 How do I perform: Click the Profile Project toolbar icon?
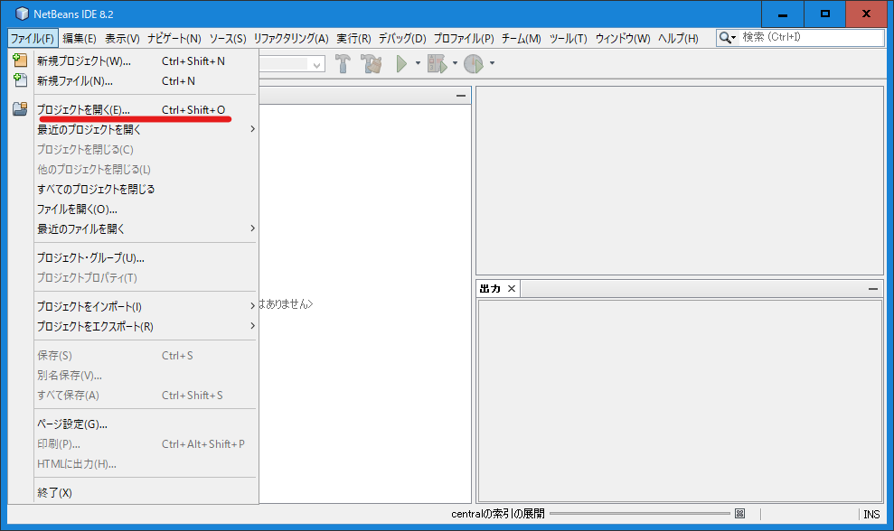[474, 64]
